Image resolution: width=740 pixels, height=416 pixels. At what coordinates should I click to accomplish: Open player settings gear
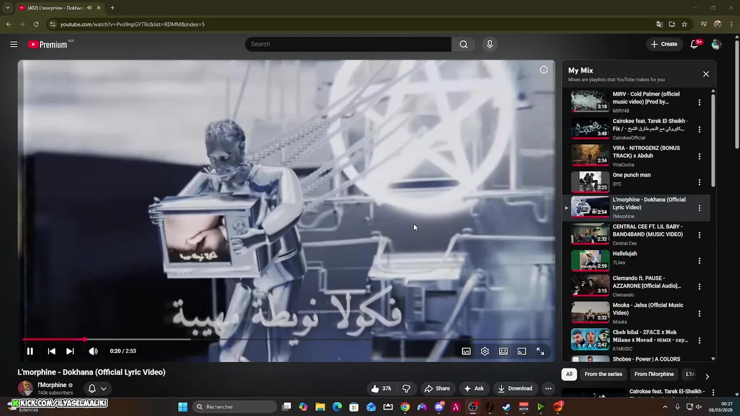click(484, 351)
